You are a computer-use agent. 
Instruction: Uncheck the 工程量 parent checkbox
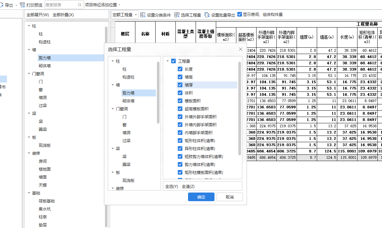(173, 61)
